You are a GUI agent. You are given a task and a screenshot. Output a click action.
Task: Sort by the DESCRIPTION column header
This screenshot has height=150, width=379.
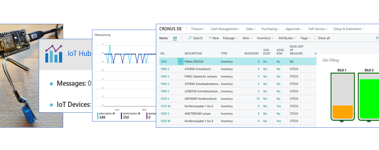(x=193, y=53)
